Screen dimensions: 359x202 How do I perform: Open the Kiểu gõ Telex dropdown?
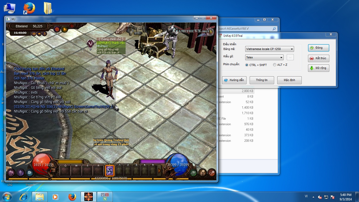264,57
